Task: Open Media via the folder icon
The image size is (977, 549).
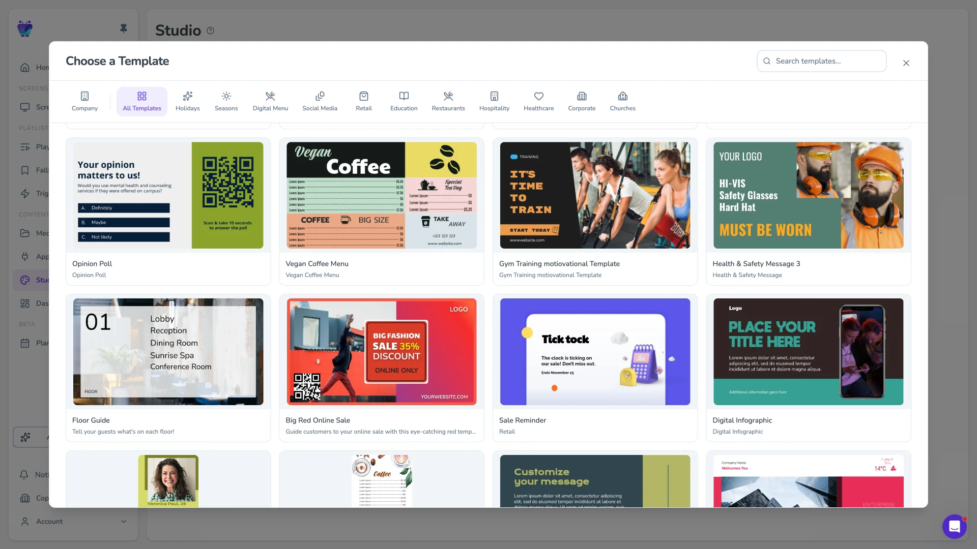Action: [x=25, y=233]
